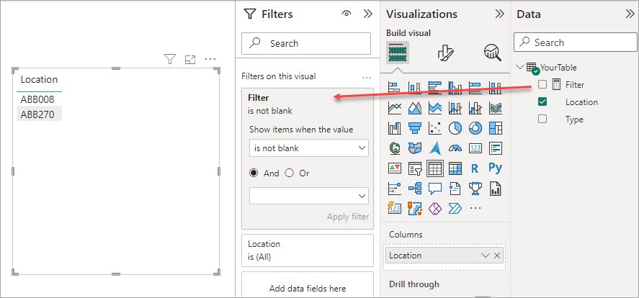
Task: Select the Clustered bar chart visual
Action: click(x=435, y=87)
